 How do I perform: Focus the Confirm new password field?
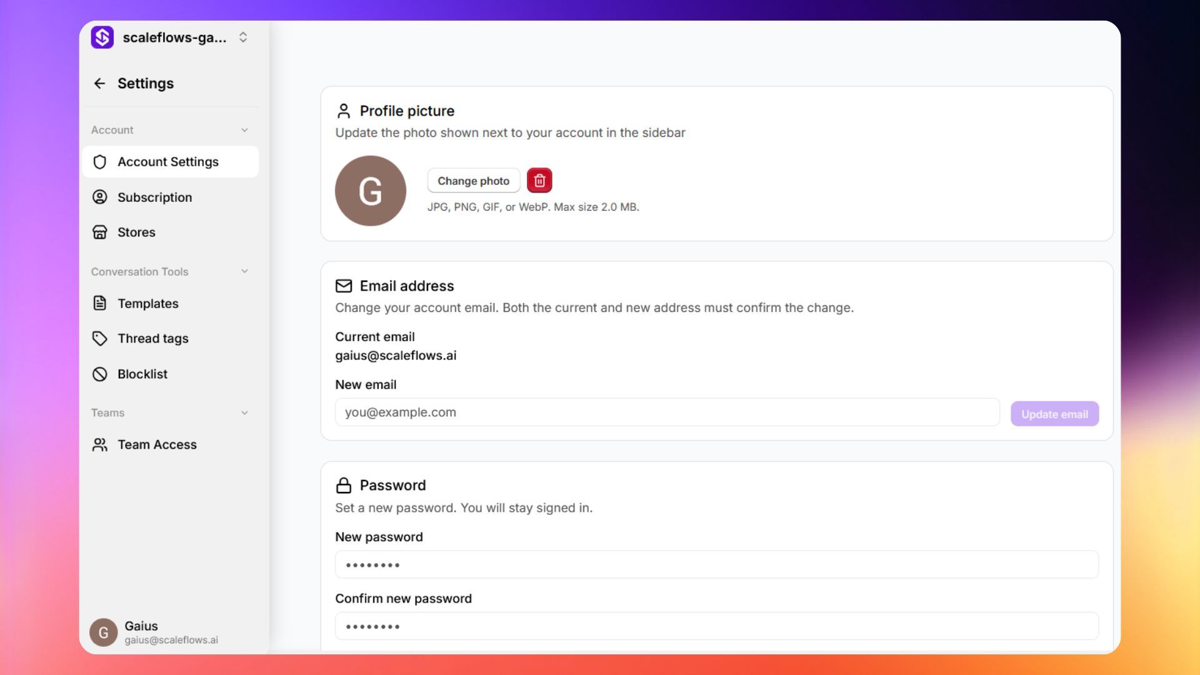(717, 626)
